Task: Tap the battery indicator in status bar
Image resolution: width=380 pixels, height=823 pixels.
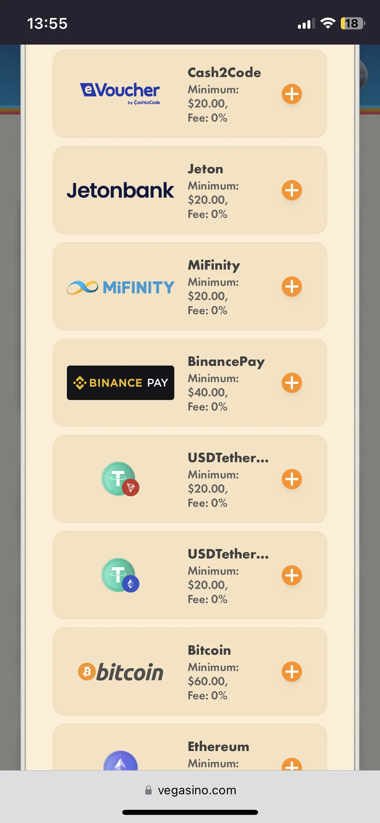Action: (x=352, y=24)
